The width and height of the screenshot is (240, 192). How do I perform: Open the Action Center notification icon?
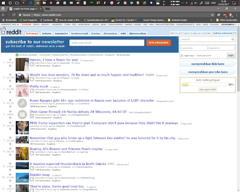click(234, 3)
